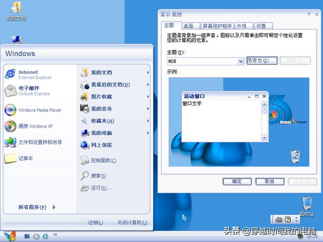Open 我的电脑 icon in Start menu
The height and width of the screenshot is (242, 323).
[85, 133]
